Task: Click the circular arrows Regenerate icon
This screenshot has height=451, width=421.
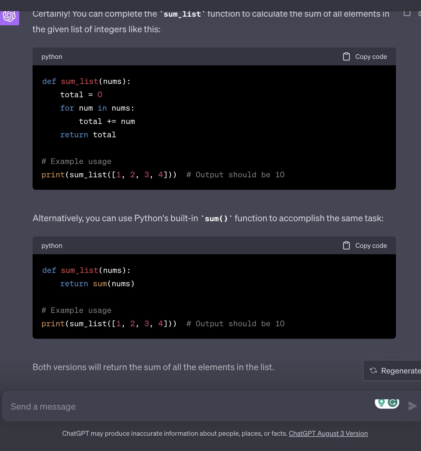Action: pos(373,371)
